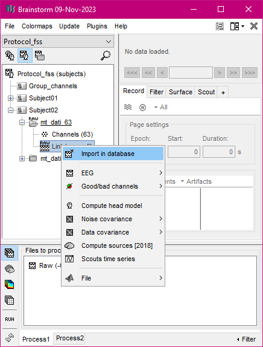Image resolution: width=263 pixels, height=347 pixels.
Task: Open Noise covariance submenu
Action: (x=113, y=219)
